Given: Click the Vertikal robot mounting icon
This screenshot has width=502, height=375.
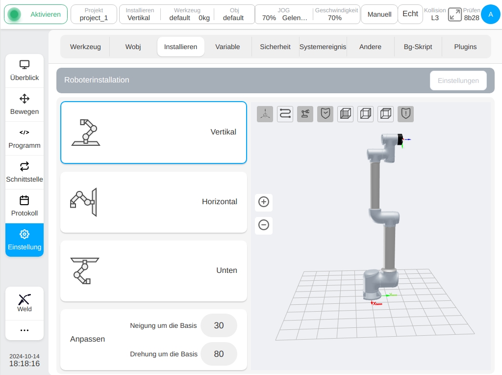Looking at the screenshot, I should pyautogui.click(x=86, y=133).
